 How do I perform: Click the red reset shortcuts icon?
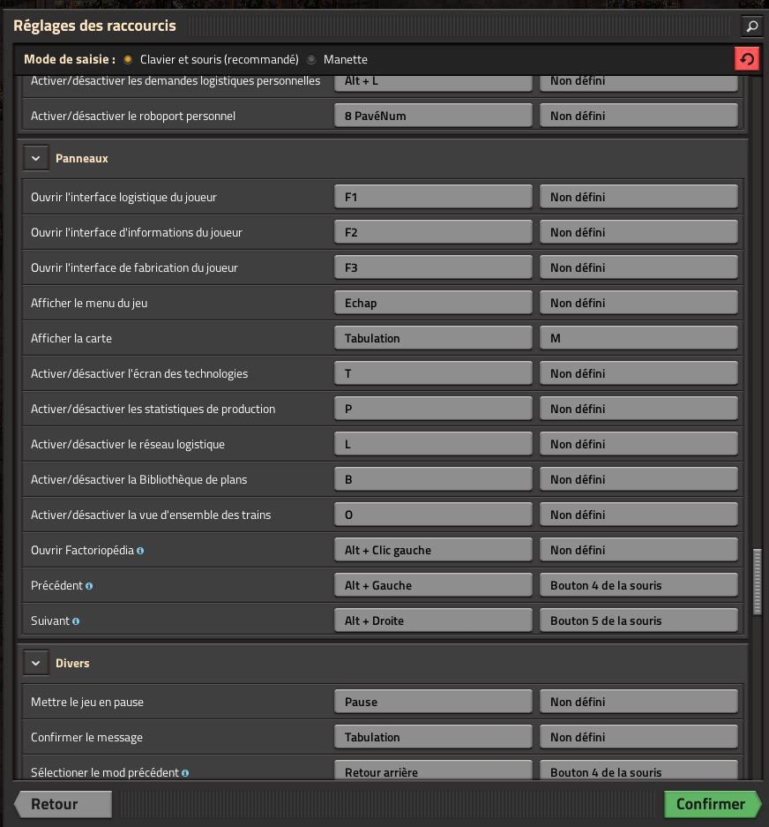click(x=747, y=59)
